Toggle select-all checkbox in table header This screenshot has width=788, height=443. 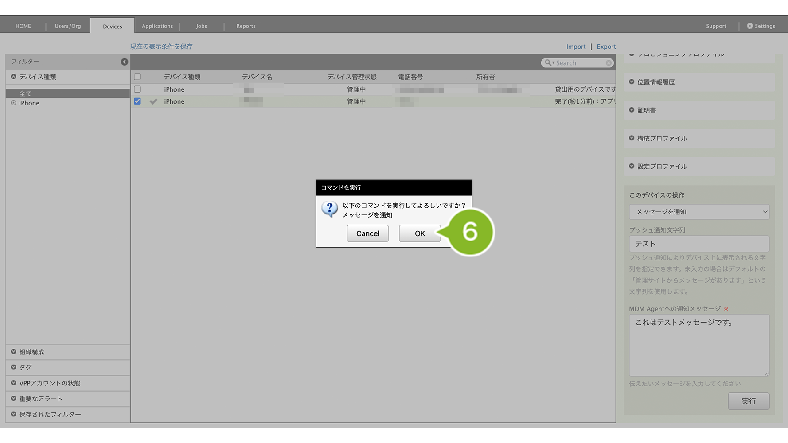(137, 77)
